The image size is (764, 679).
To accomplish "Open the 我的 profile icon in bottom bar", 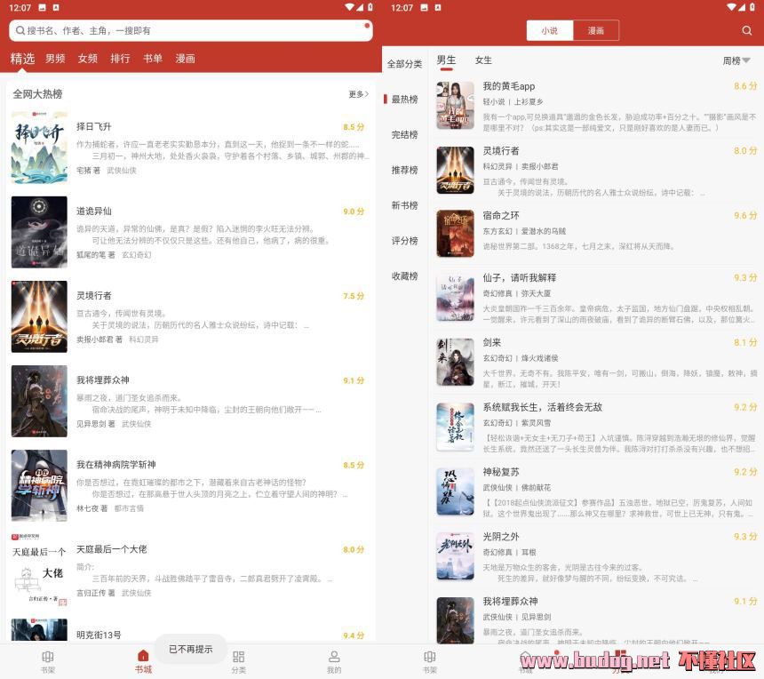I will click(x=334, y=657).
